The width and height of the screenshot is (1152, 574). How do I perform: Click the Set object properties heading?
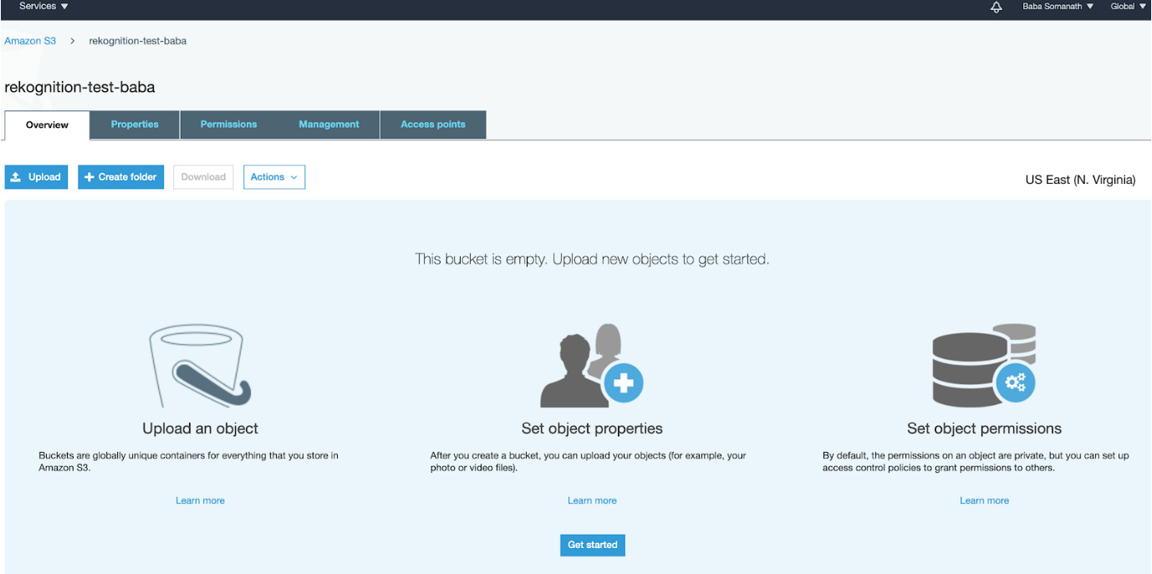[x=592, y=429]
